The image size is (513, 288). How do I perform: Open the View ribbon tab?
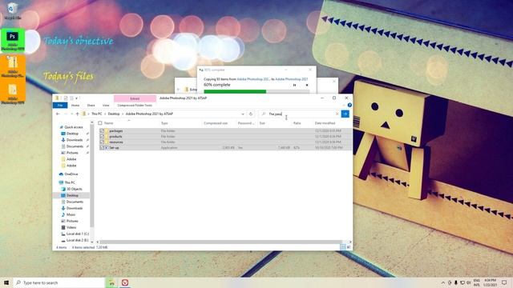(x=106, y=105)
